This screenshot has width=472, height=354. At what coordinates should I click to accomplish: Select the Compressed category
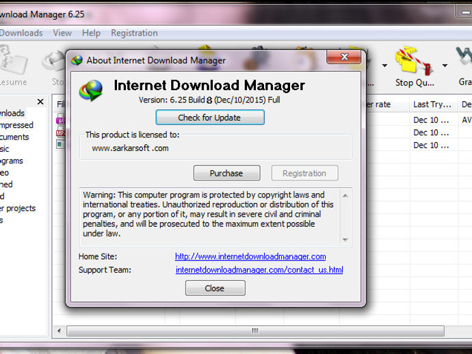16,125
